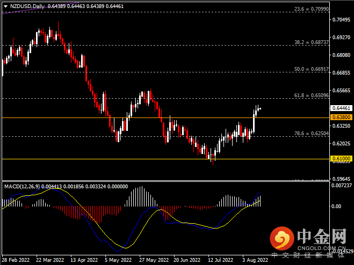Click the 27 May 2022 date label
This screenshot has height=265, width=354.
point(154,260)
